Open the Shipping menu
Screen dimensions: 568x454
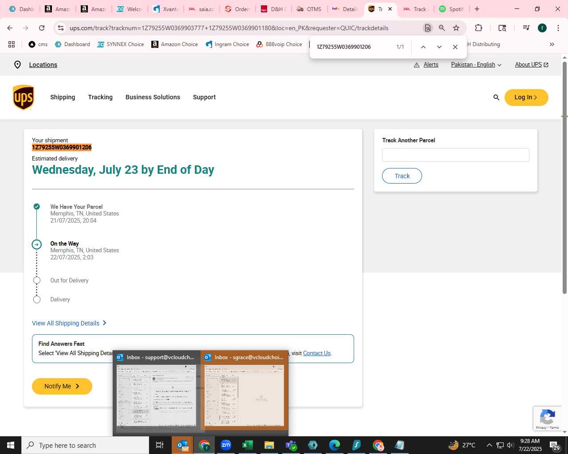tap(63, 97)
